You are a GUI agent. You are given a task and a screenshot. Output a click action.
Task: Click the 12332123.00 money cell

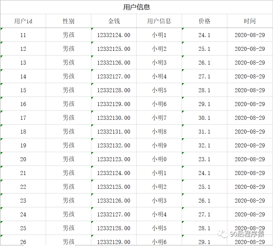point(114,159)
